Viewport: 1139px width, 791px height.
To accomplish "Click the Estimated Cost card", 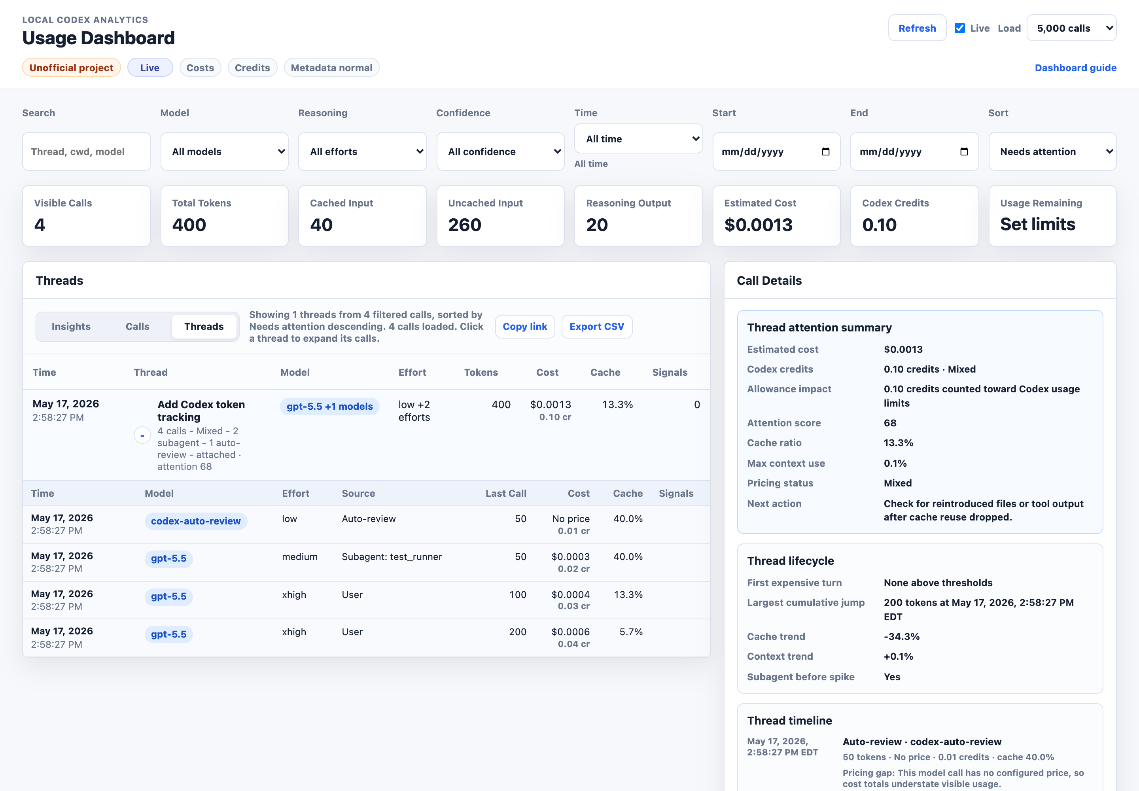I will (776, 216).
